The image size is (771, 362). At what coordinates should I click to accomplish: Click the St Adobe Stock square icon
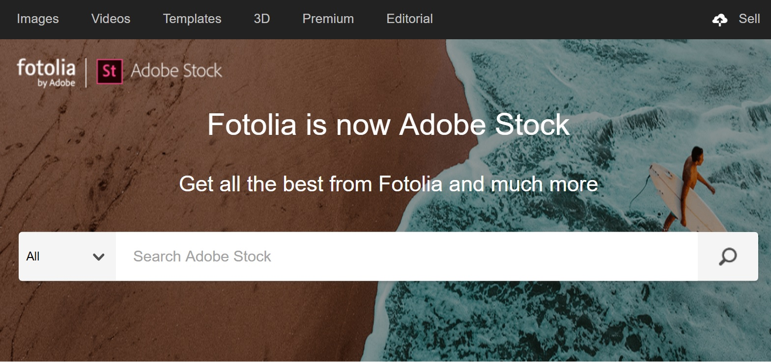tap(109, 72)
